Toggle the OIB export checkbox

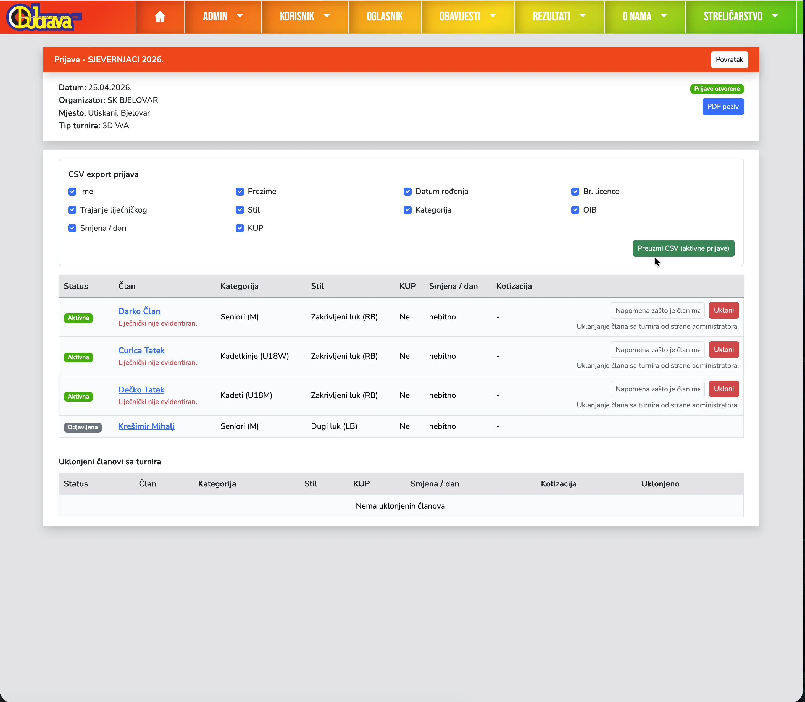575,210
